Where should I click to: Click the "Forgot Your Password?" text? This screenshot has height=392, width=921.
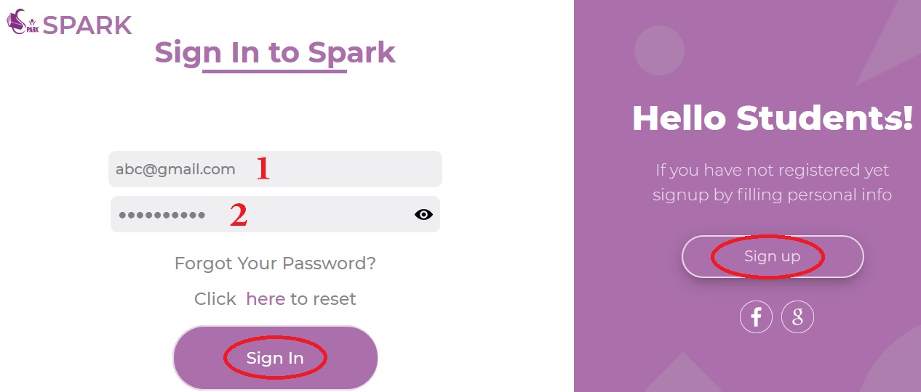(x=275, y=263)
